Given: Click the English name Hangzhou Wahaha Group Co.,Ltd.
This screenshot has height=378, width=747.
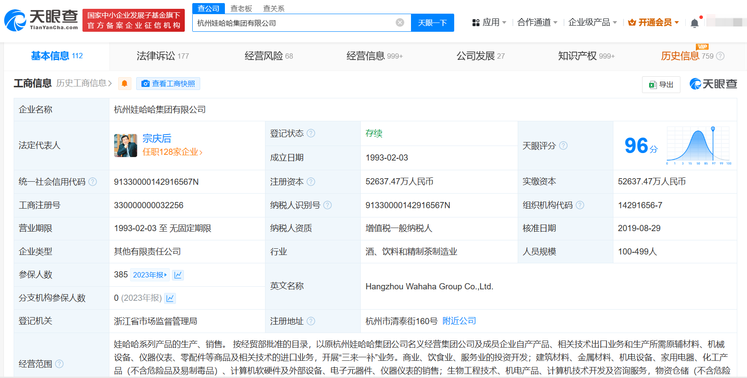Looking at the screenshot, I should click(429, 287).
